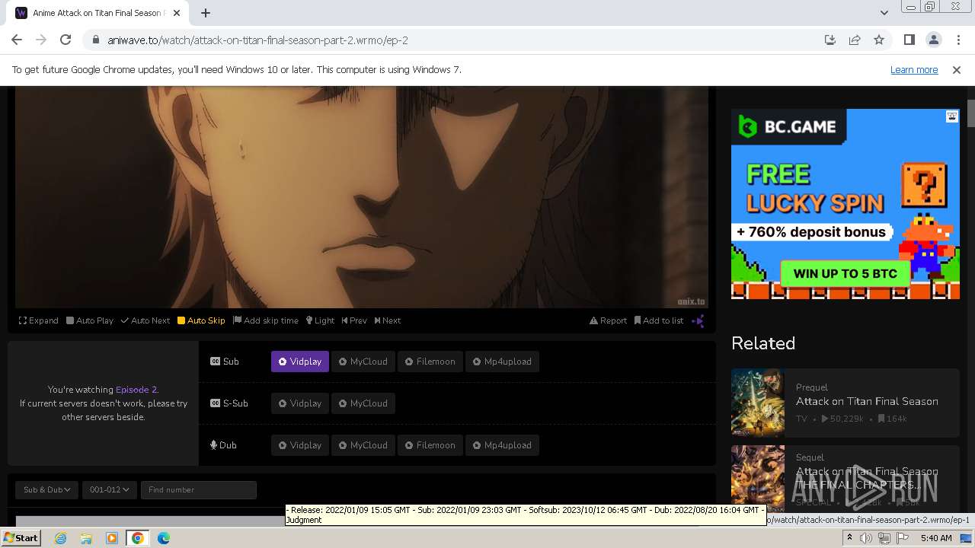This screenshot has height=548, width=975.
Task: Bookmark this page with star icon
Action: [879, 40]
